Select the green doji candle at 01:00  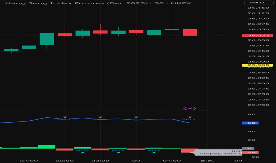(172, 29)
